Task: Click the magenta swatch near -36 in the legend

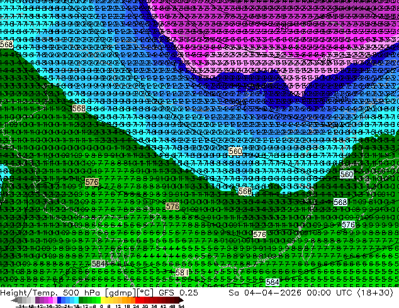Action: click(x=50, y=300)
